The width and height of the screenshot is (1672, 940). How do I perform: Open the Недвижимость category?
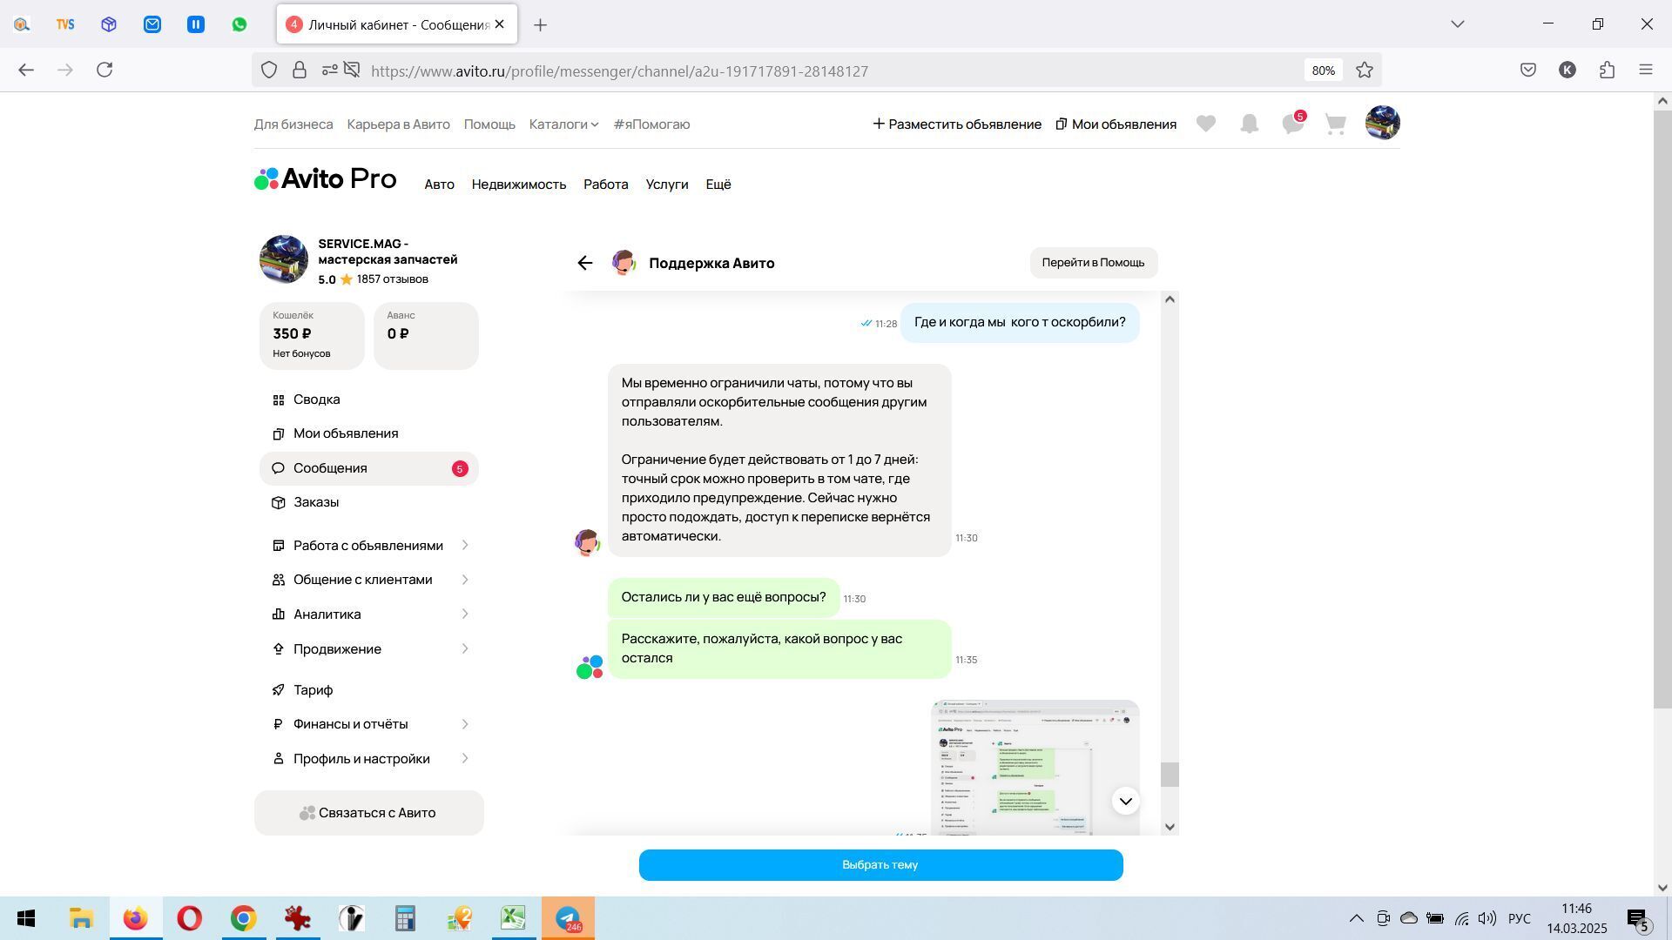pos(519,185)
